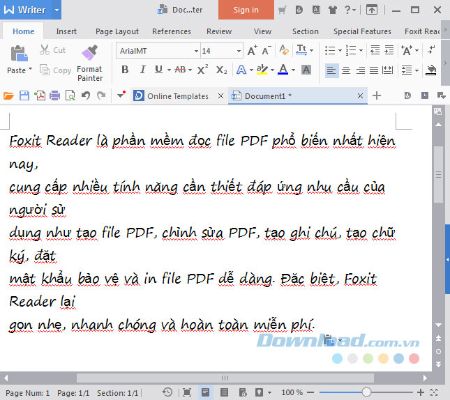Click the Format Painter tool

click(89, 61)
